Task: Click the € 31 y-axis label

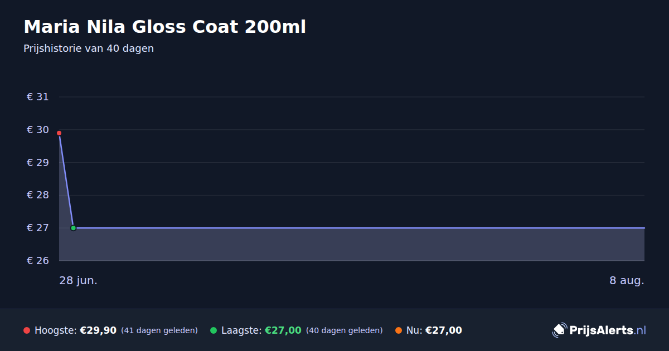Action: coord(38,97)
